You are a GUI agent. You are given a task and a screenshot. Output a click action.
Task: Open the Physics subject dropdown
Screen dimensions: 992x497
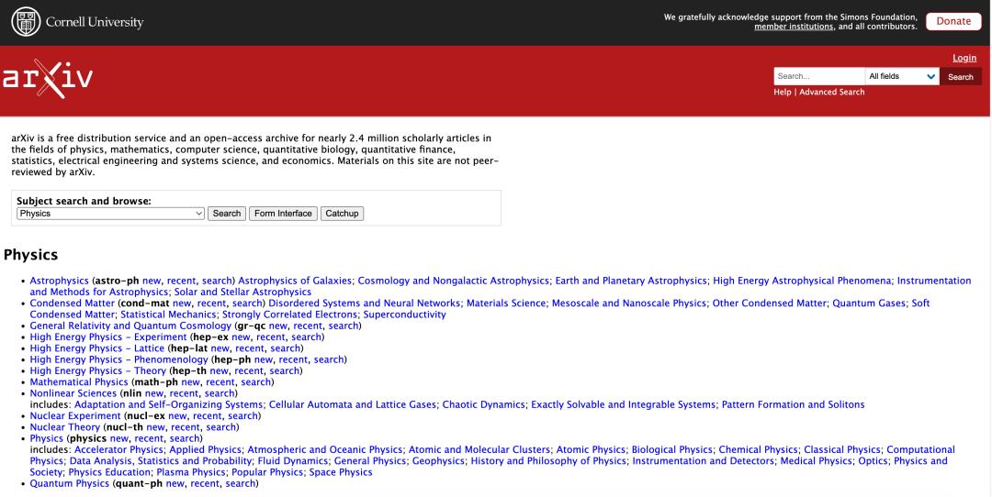111,214
